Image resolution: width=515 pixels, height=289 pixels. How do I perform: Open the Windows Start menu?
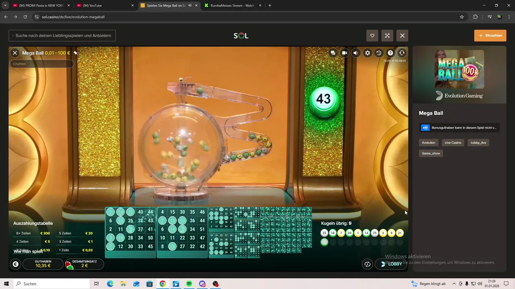pyautogui.click(x=6, y=284)
